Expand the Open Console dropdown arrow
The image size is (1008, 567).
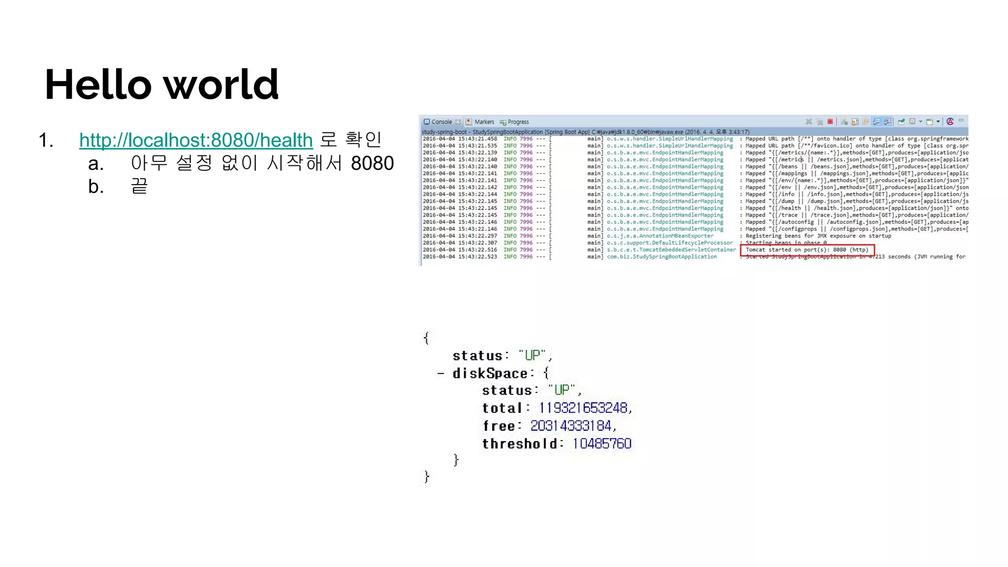(x=938, y=122)
